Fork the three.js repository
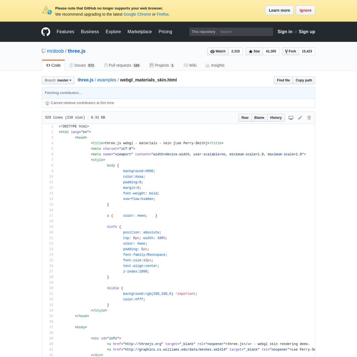This screenshot has height=357, width=357. click(x=291, y=51)
